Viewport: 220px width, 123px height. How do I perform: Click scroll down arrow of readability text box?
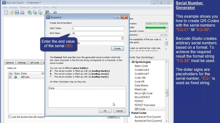point(166,49)
